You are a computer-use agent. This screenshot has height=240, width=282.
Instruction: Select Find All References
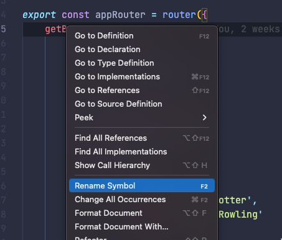(x=142, y=138)
